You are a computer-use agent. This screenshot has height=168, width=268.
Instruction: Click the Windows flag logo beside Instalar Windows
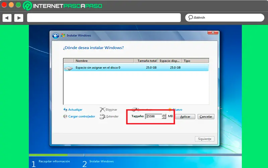[x=63, y=36]
